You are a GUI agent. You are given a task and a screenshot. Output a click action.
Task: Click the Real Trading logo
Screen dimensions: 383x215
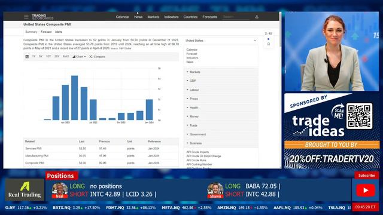point(25,190)
